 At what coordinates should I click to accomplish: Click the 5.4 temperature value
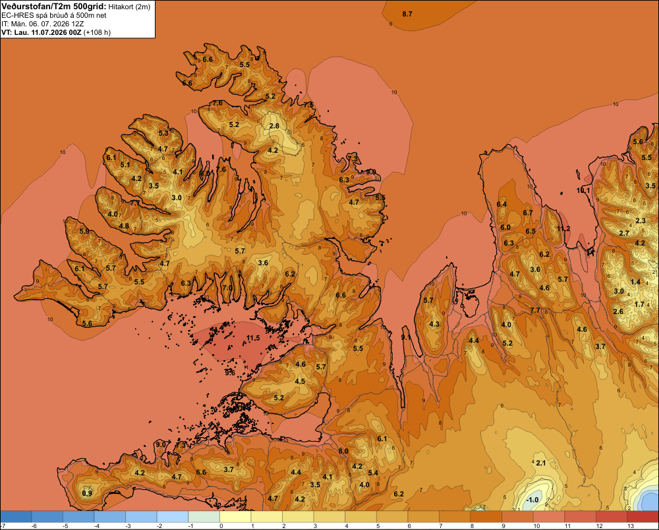point(373,473)
